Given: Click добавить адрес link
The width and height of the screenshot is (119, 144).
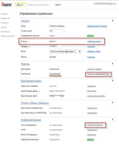Looking at the screenshot, I should tap(94, 52).
